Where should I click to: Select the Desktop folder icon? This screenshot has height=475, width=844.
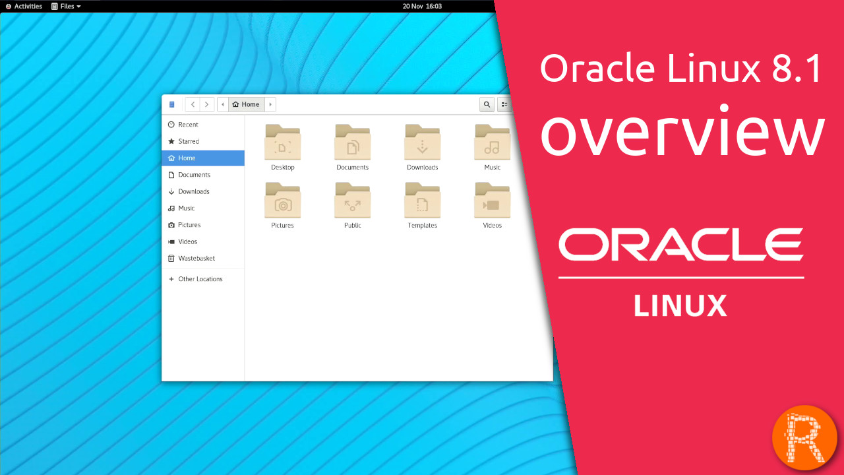[x=283, y=142]
